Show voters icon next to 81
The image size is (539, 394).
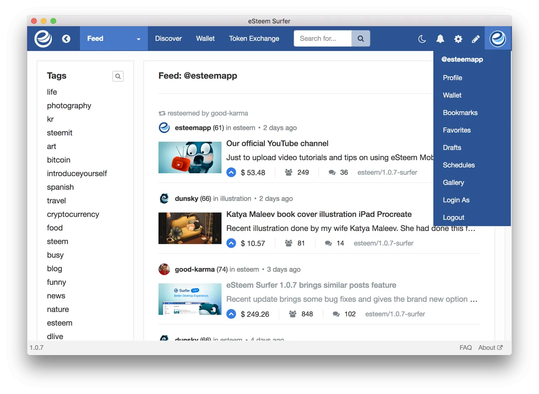point(288,243)
